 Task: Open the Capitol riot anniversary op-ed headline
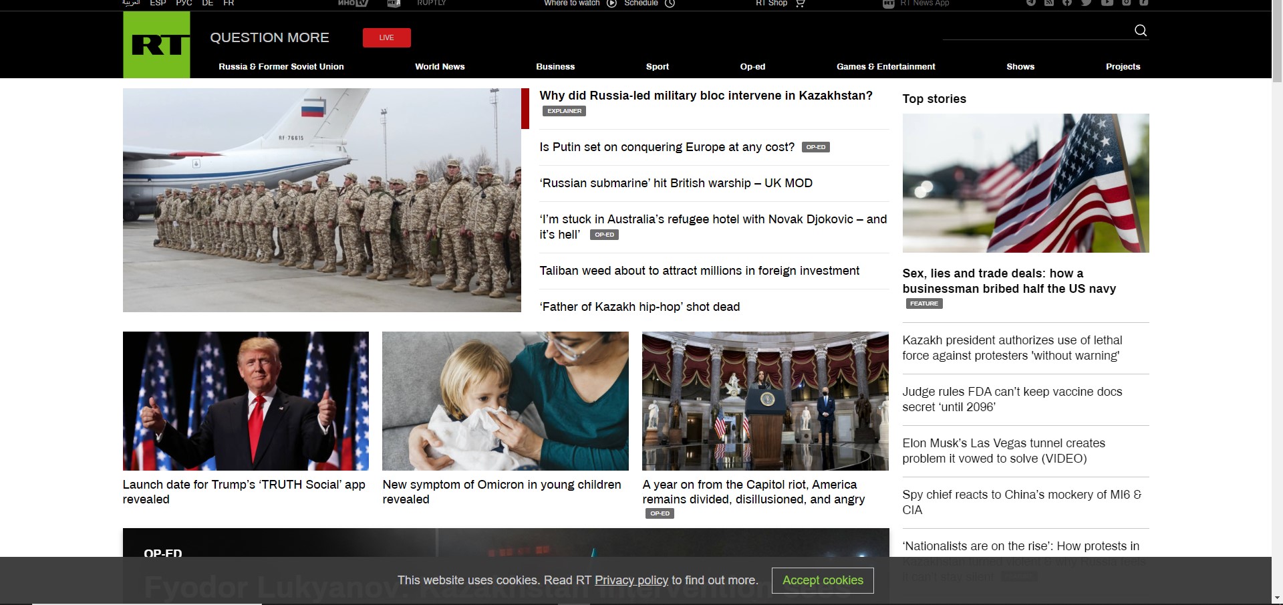(x=754, y=492)
